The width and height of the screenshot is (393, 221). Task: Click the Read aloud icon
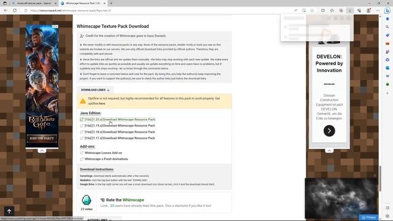tap(296, 10)
